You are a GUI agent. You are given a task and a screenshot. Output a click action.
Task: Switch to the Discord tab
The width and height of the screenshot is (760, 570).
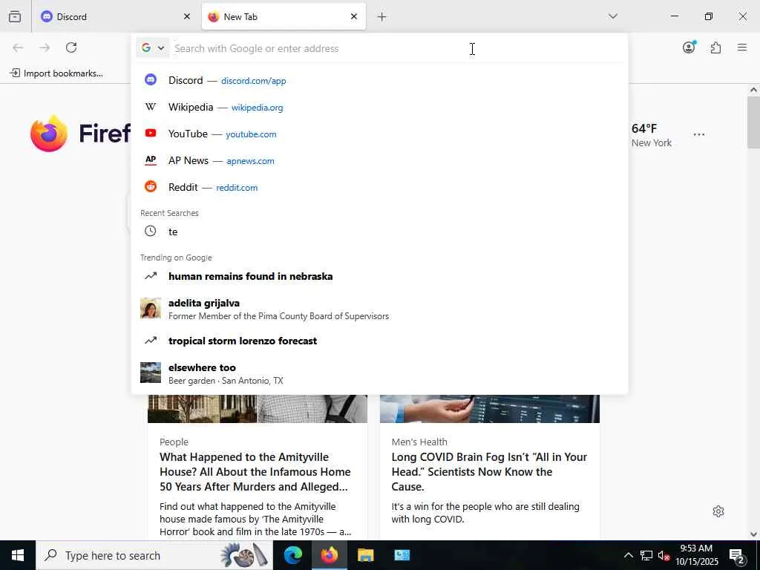tap(116, 16)
